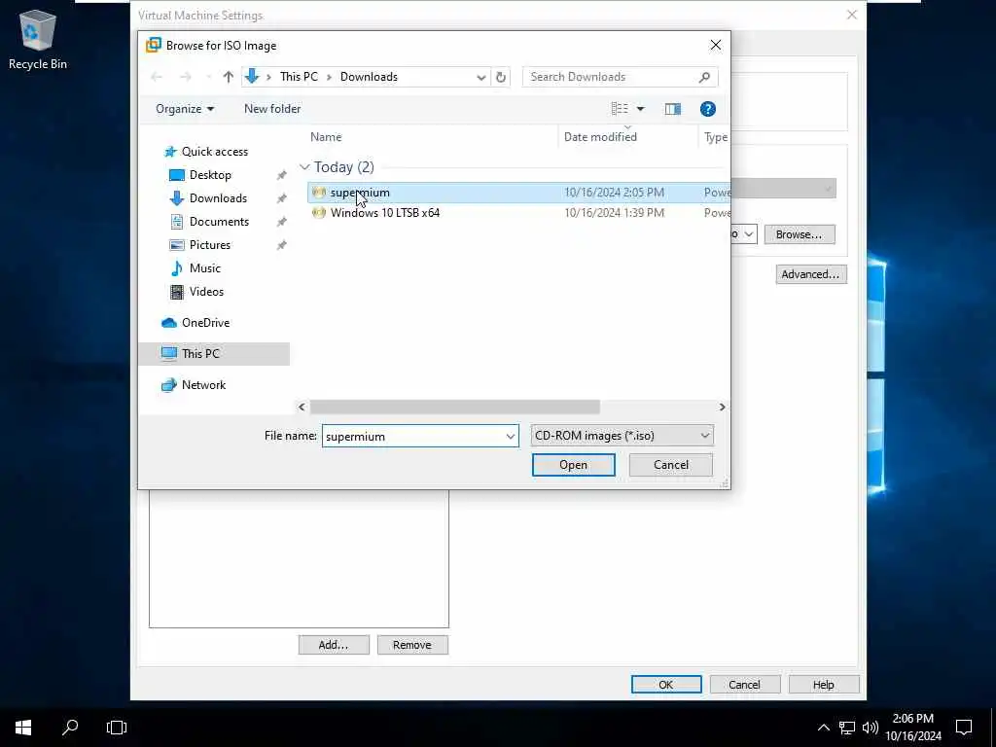Open Music in navigation pane
The image size is (996, 747).
click(x=204, y=268)
